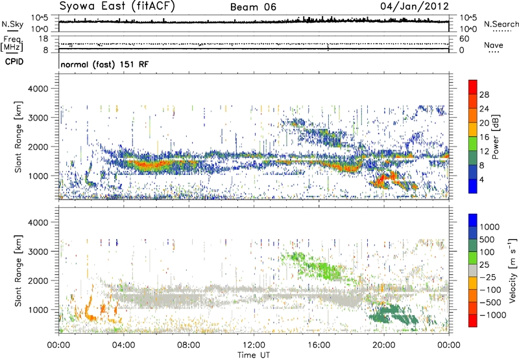Pick the gray segment of velocity colorbar

pos(473,271)
